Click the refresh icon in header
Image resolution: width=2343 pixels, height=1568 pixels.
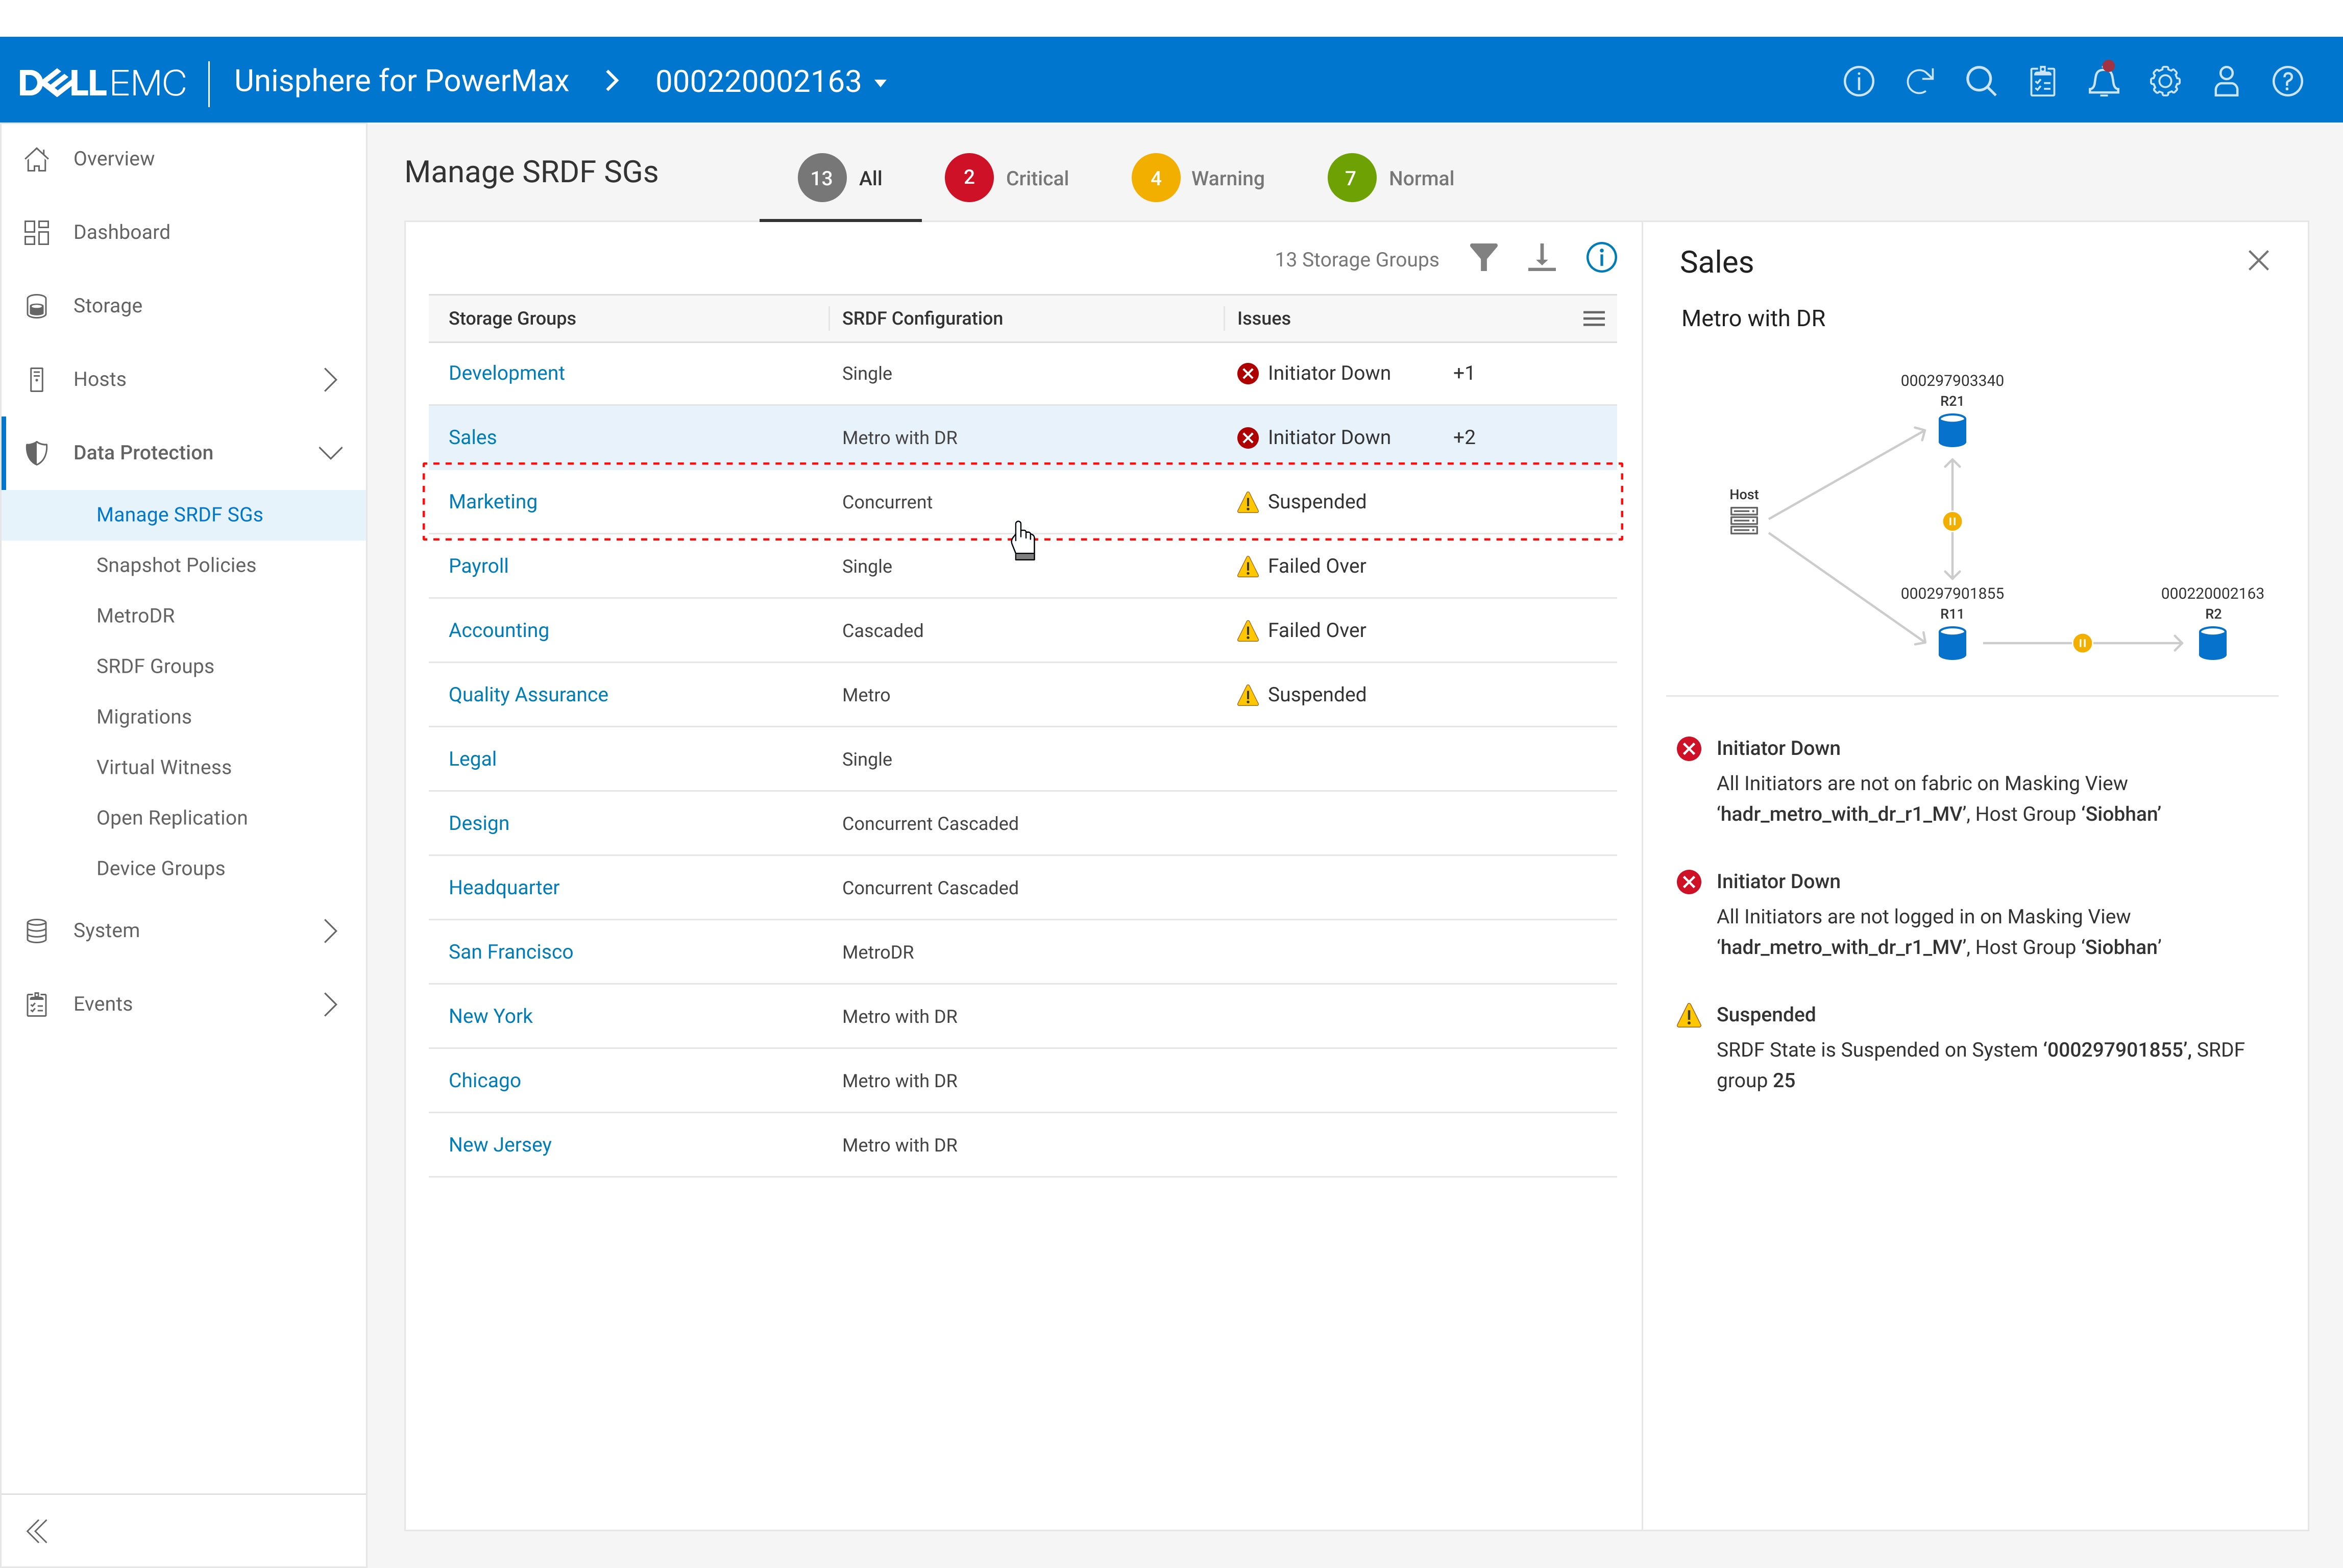1920,81
